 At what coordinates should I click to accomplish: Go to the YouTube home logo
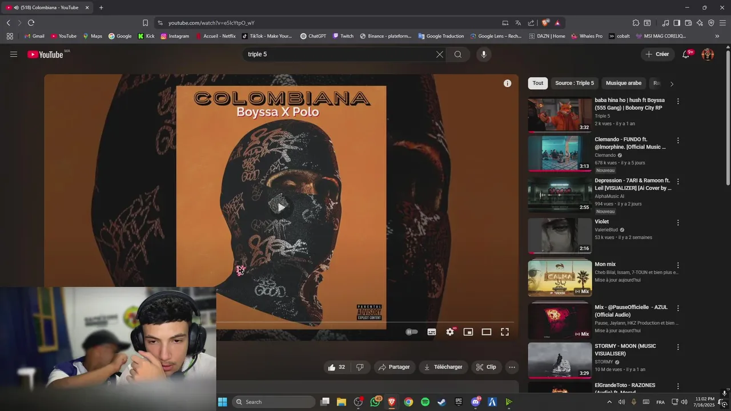46,54
